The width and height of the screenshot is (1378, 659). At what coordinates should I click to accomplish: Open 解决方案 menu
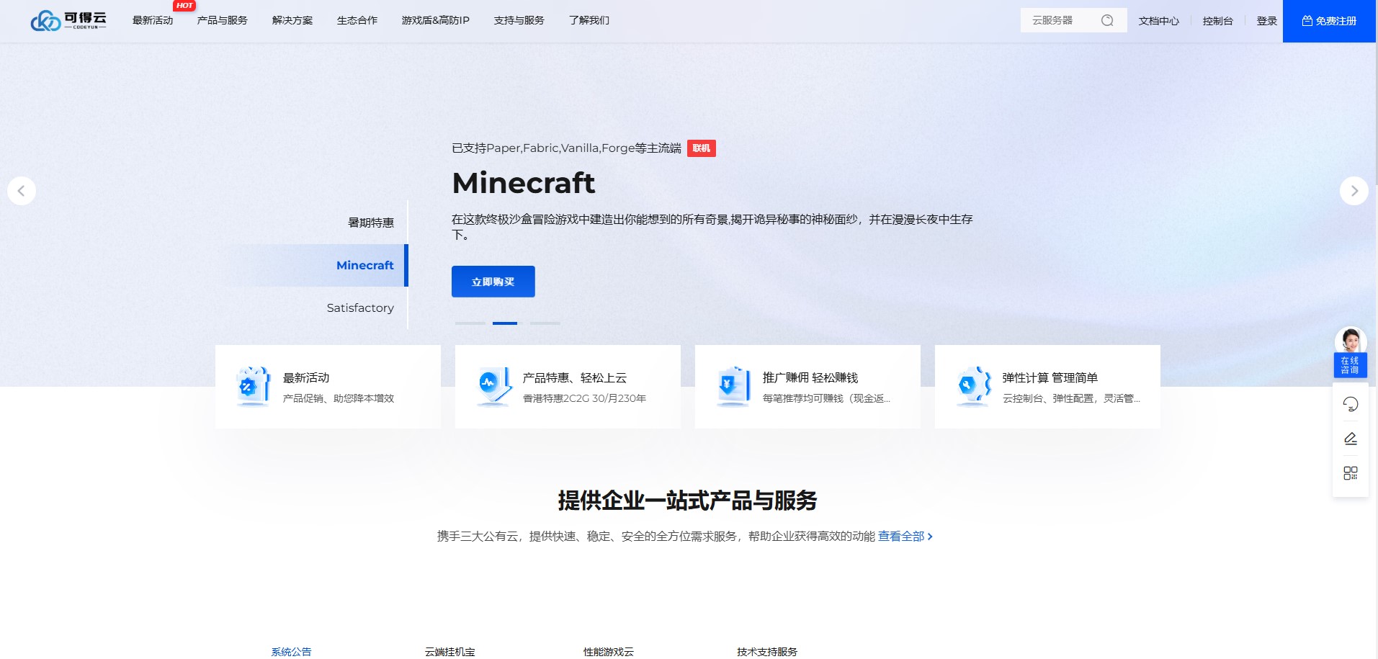click(x=292, y=21)
